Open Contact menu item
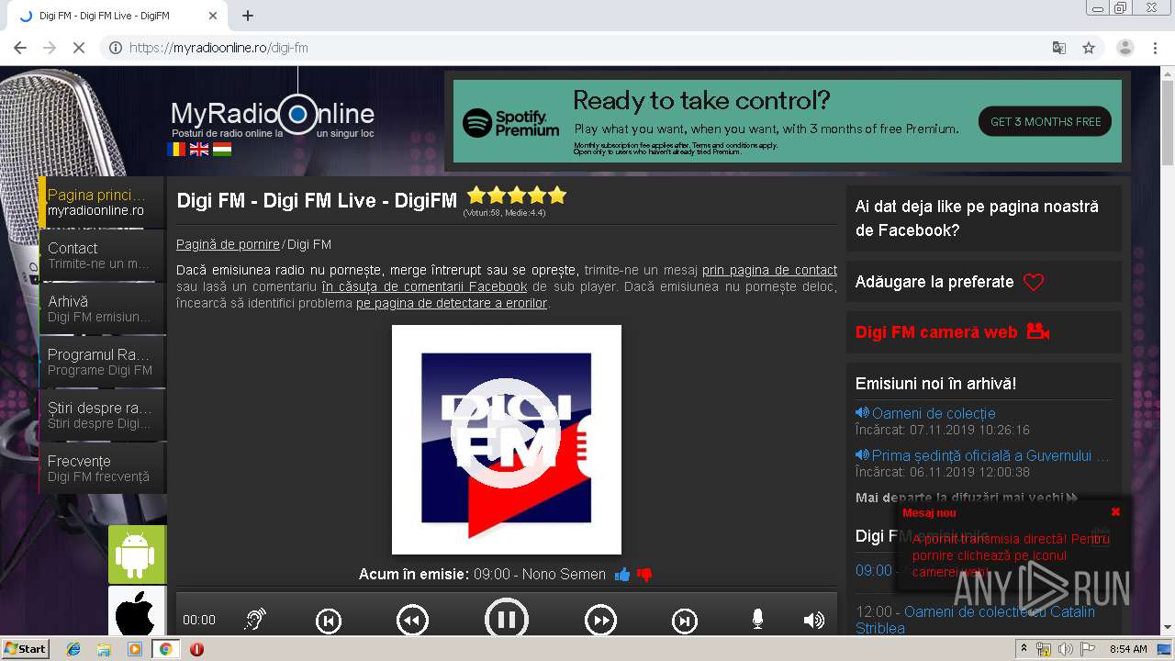The image size is (1175, 661). tap(102, 255)
